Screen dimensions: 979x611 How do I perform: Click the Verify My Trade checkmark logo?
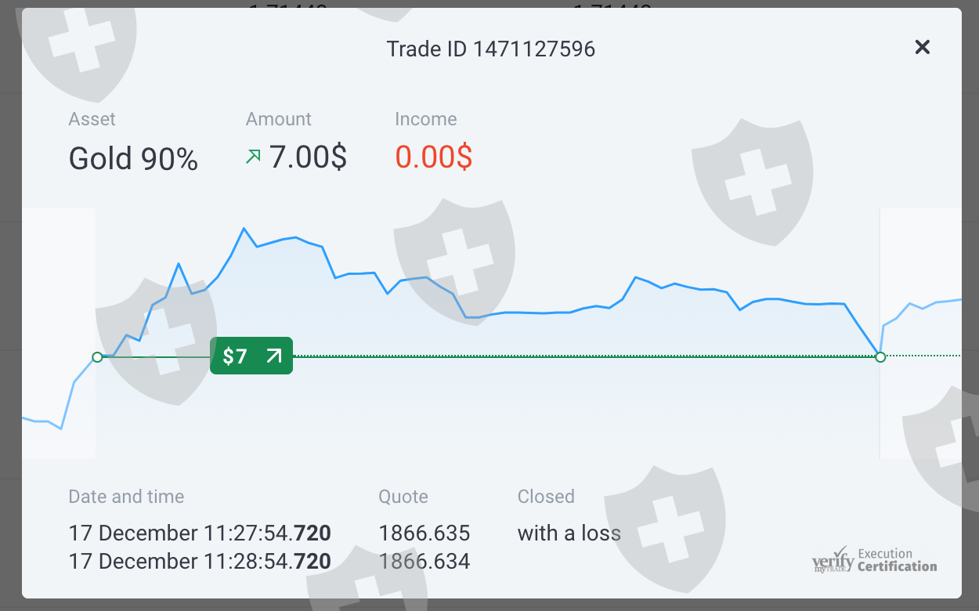pyautogui.click(x=833, y=561)
